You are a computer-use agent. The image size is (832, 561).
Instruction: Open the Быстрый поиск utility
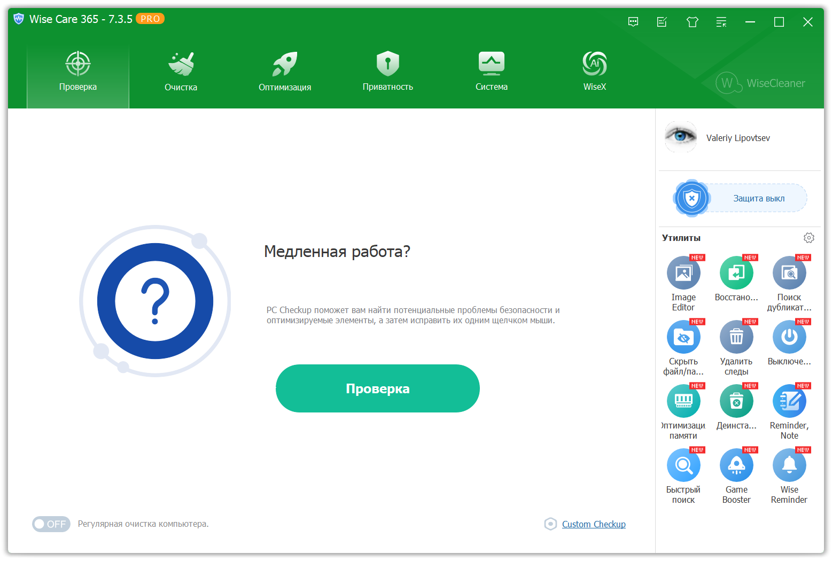pyautogui.click(x=683, y=465)
